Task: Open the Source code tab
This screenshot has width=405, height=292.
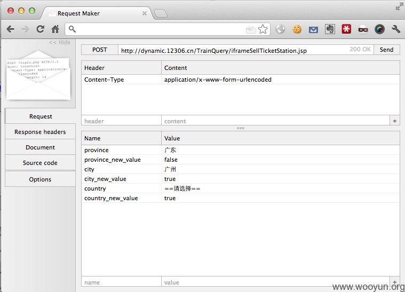Action: pos(40,163)
